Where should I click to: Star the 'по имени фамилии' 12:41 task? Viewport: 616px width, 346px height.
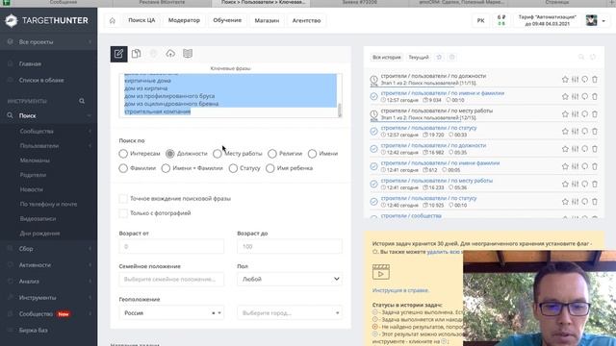(x=565, y=166)
